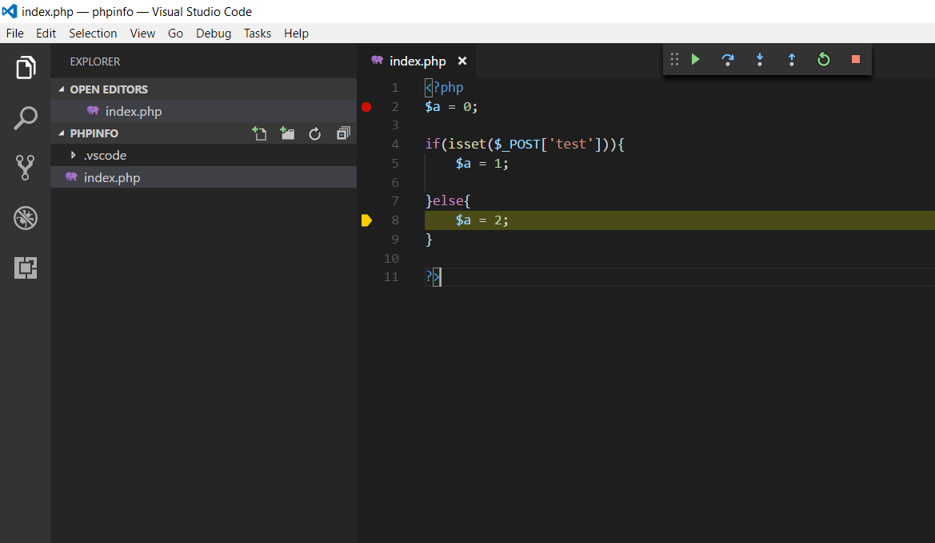The image size is (935, 543).
Task: Open the Help menu
Action: (x=297, y=34)
